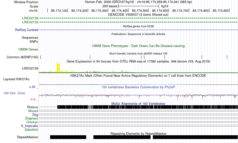The height and width of the screenshot is (143, 238).
Task: Click the Dog species label
Action: click(x=35, y=115)
